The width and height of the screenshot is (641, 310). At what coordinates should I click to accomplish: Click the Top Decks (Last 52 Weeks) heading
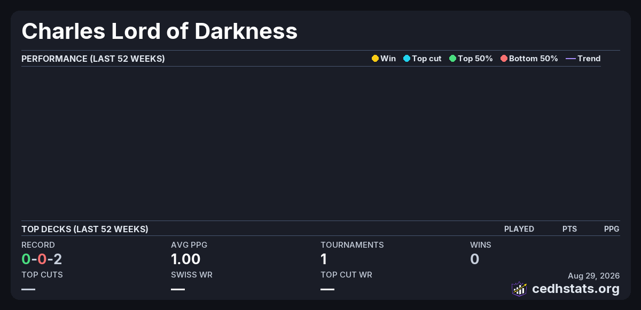point(85,229)
